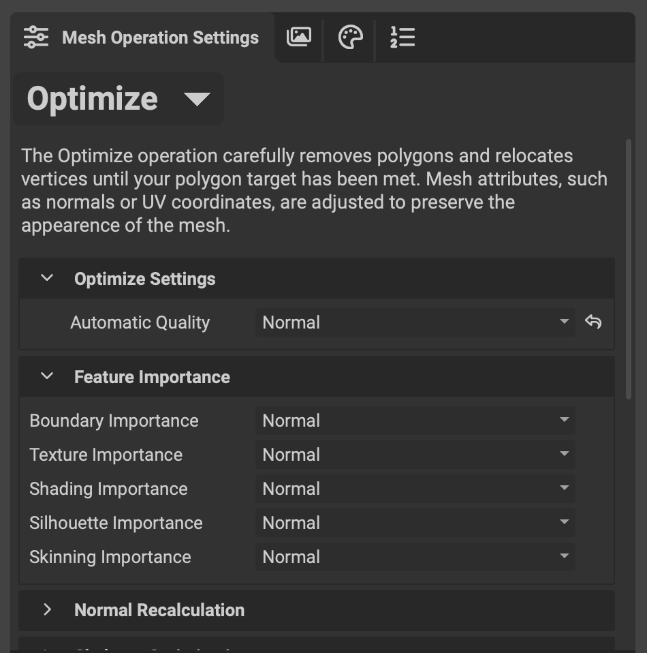Select the palette icon in the toolbar
Viewport: 647px width, 653px height.
pyautogui.click(x=349, y=37)
